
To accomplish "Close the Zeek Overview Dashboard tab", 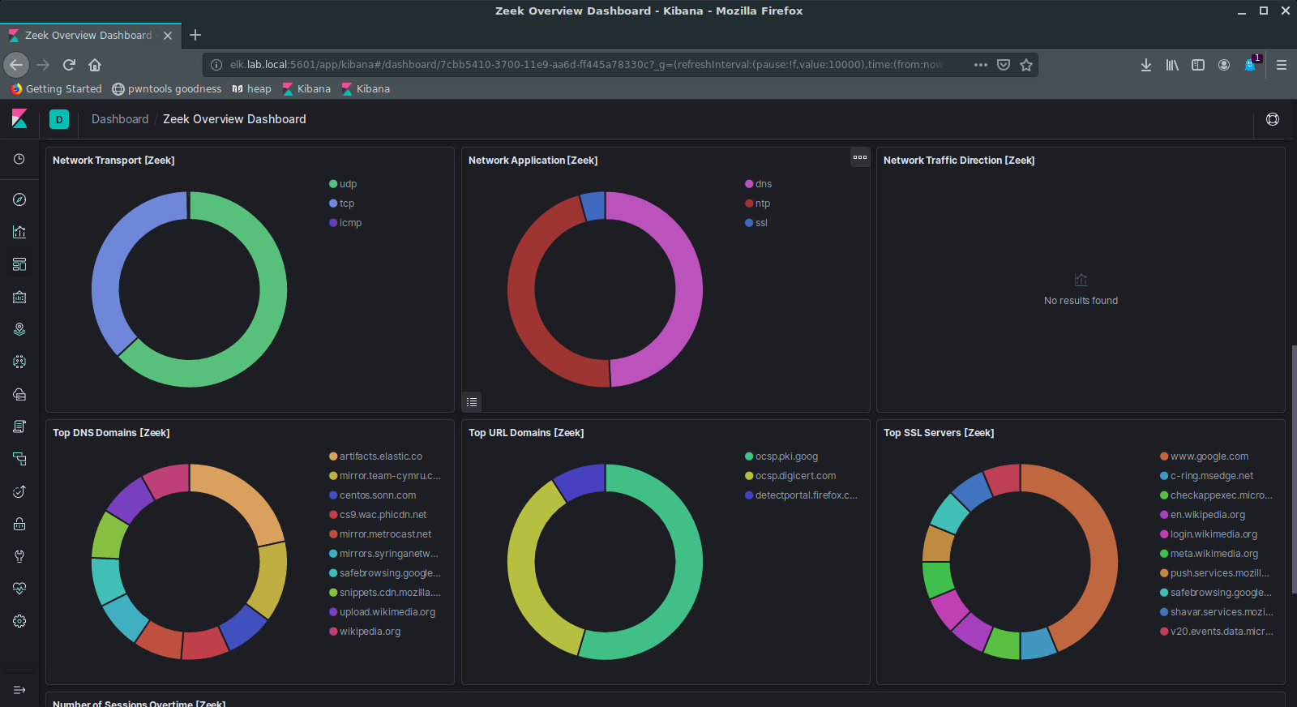I will click(168, 36).
